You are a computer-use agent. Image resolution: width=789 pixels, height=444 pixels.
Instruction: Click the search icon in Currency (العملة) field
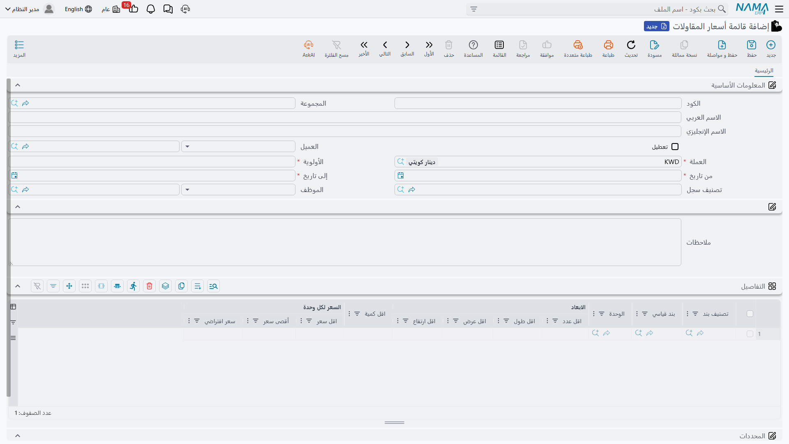pos(401,162)
